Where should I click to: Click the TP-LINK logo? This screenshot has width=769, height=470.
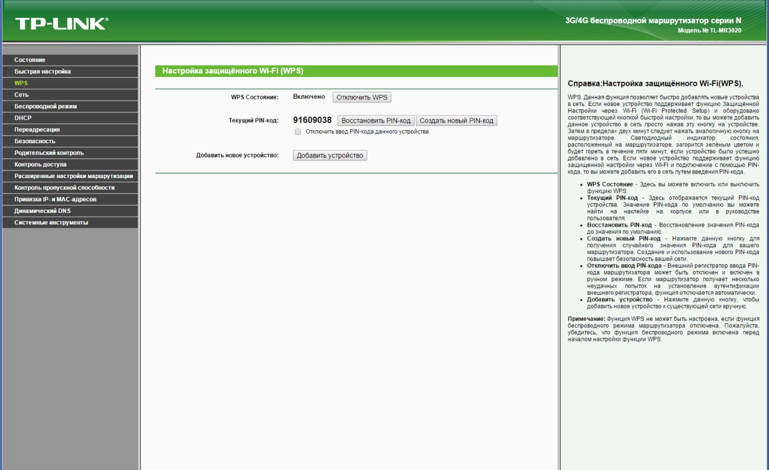tap(62, 24)
